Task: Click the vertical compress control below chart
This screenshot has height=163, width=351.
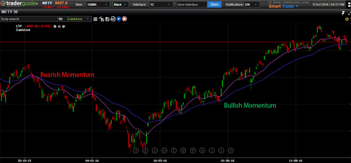Action: pyautogui.click(x=174, y=150)
